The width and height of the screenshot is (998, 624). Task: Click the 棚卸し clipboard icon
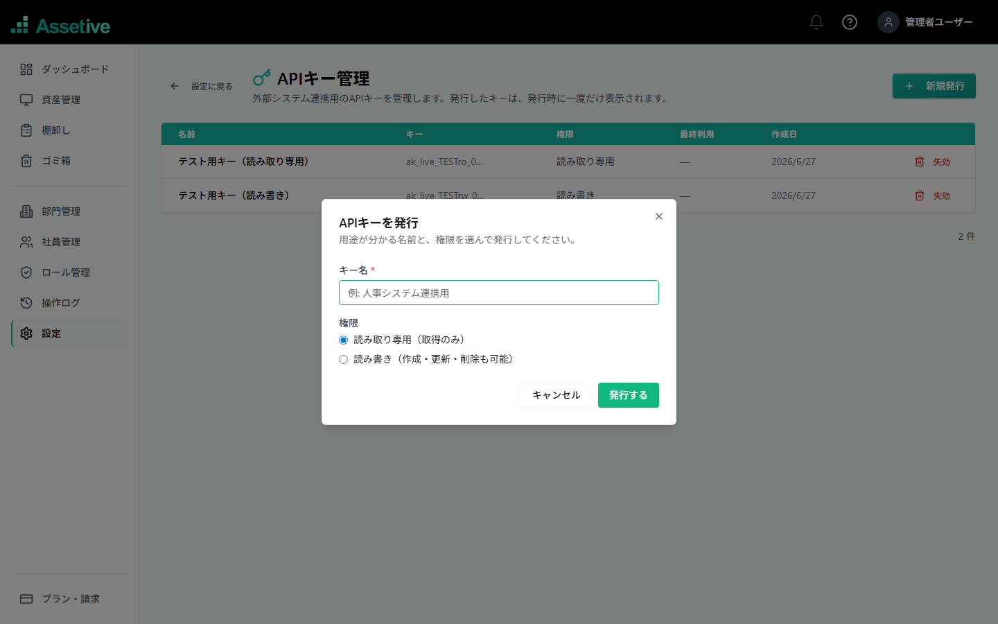pyautogui.click(x=26, y=130)
